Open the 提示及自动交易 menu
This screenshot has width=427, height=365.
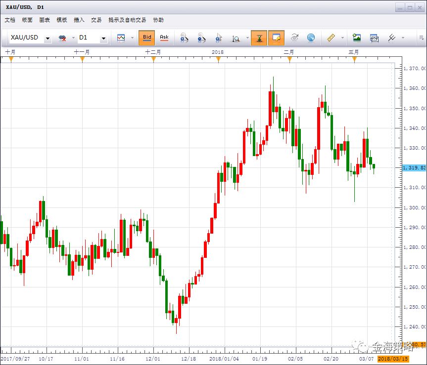tap(127, 20)
